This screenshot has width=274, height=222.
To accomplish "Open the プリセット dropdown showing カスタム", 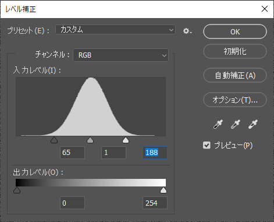I will [116, 30].
